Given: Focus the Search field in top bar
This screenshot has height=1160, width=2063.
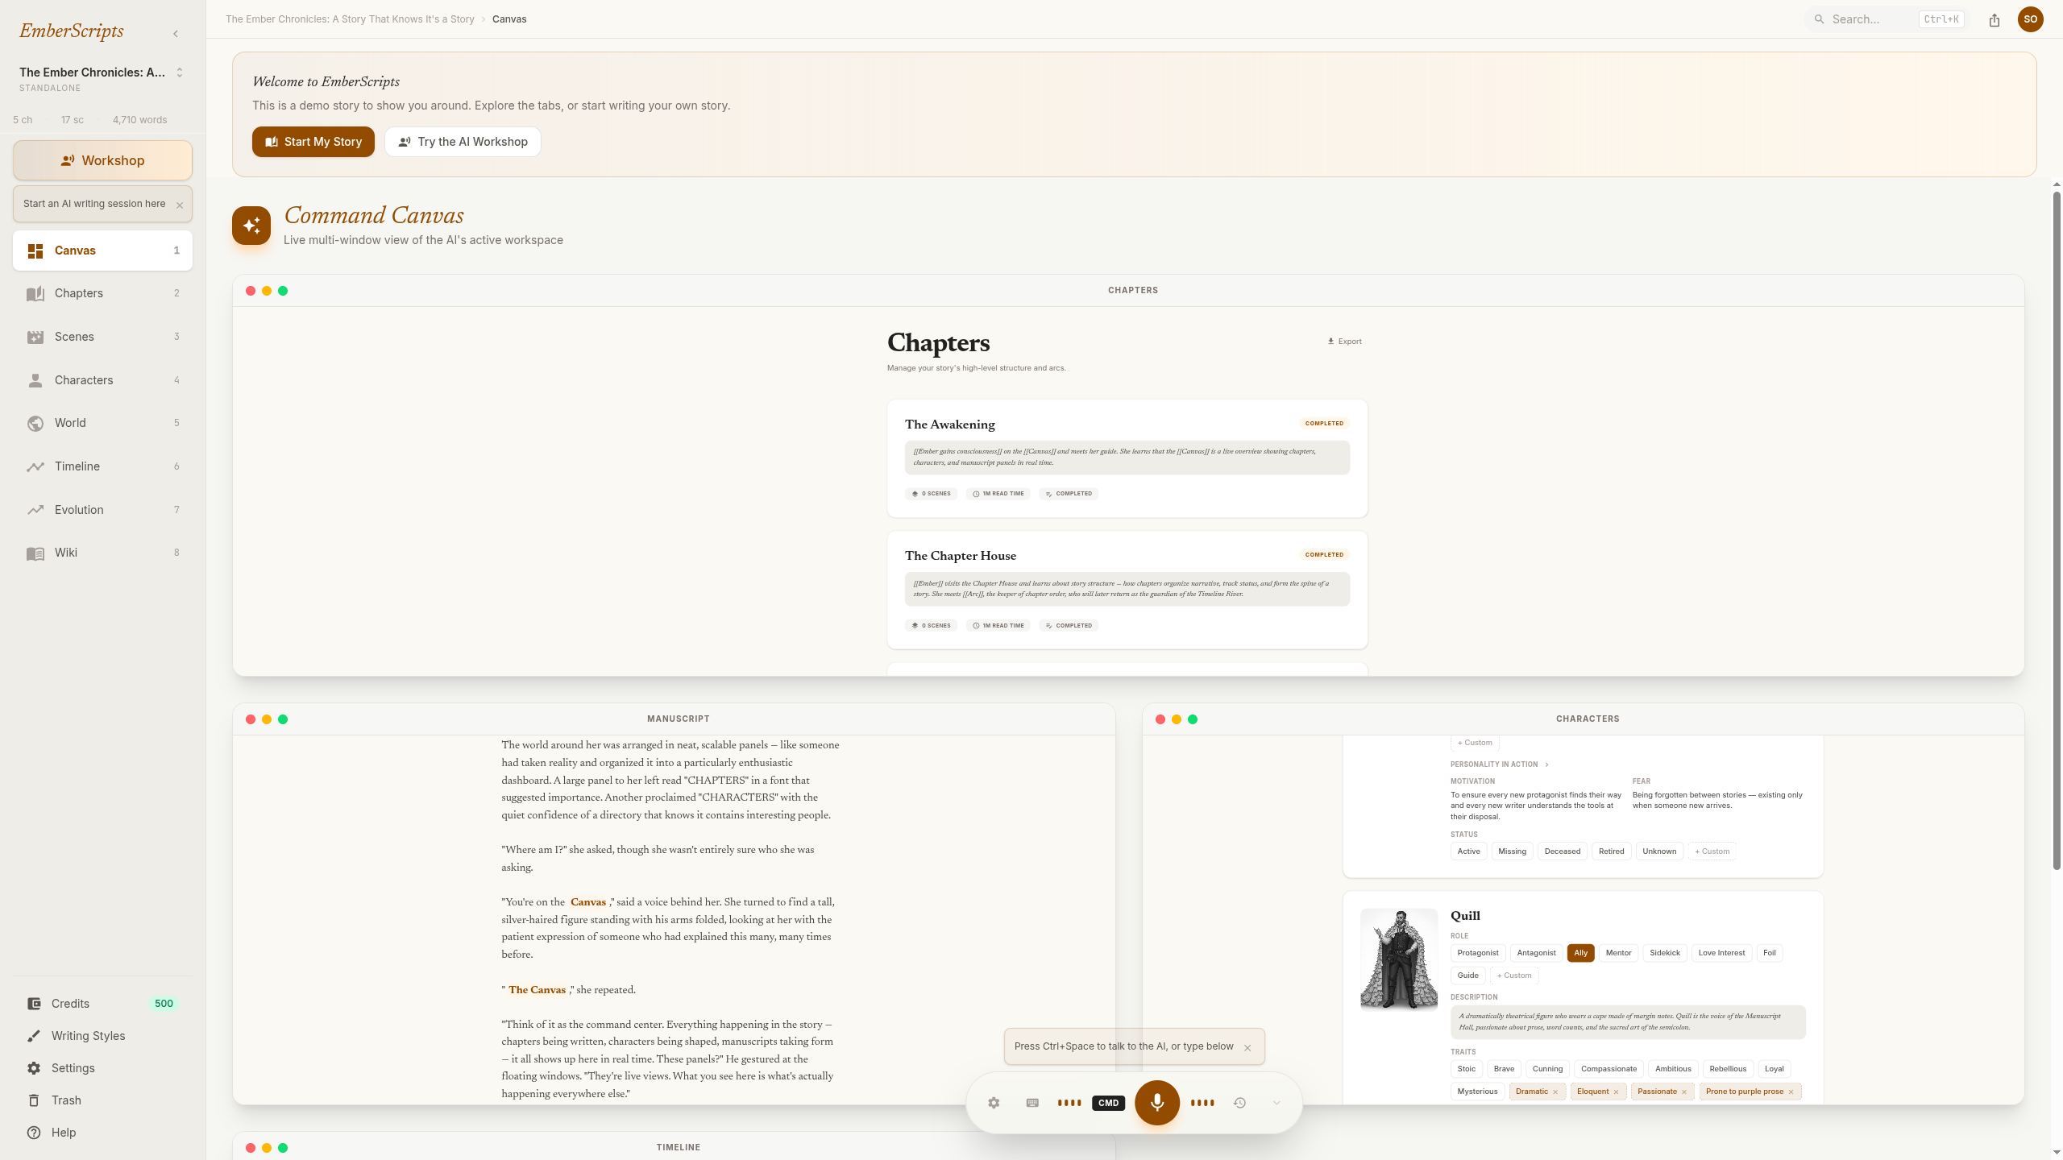Looking at the screenshot, I should click(1886, 19).
